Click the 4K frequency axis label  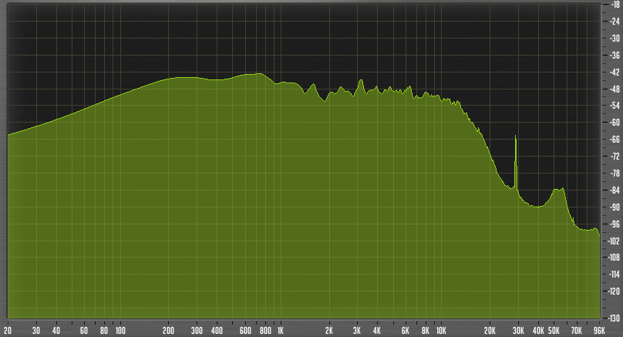377,331
